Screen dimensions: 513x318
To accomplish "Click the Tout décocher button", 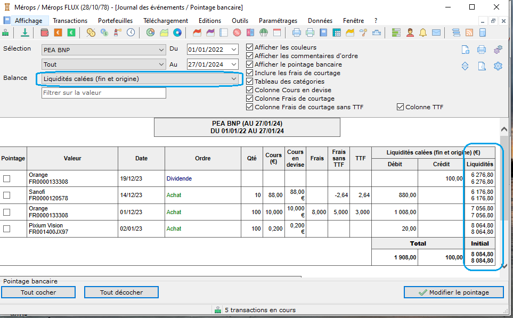I will click(x=121, y=292).
